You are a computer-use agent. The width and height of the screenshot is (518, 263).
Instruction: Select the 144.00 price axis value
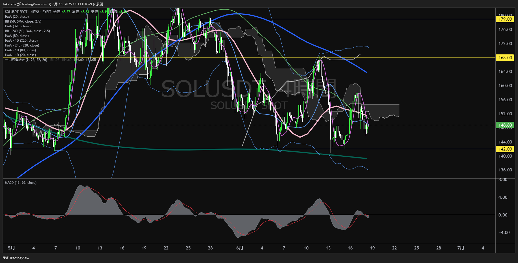click(x=505, y=142)
